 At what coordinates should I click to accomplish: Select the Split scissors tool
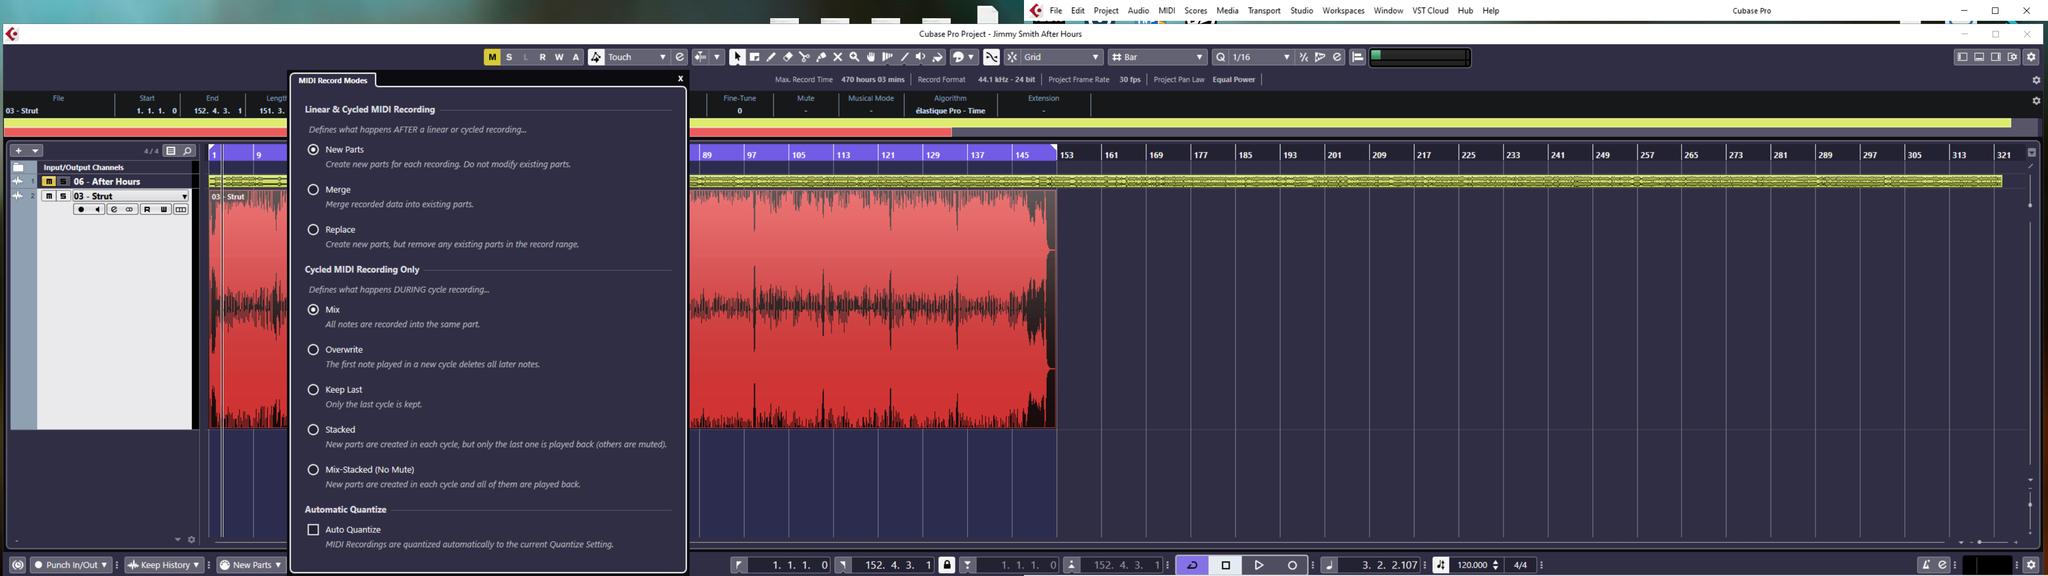click(x=805, y=57)
